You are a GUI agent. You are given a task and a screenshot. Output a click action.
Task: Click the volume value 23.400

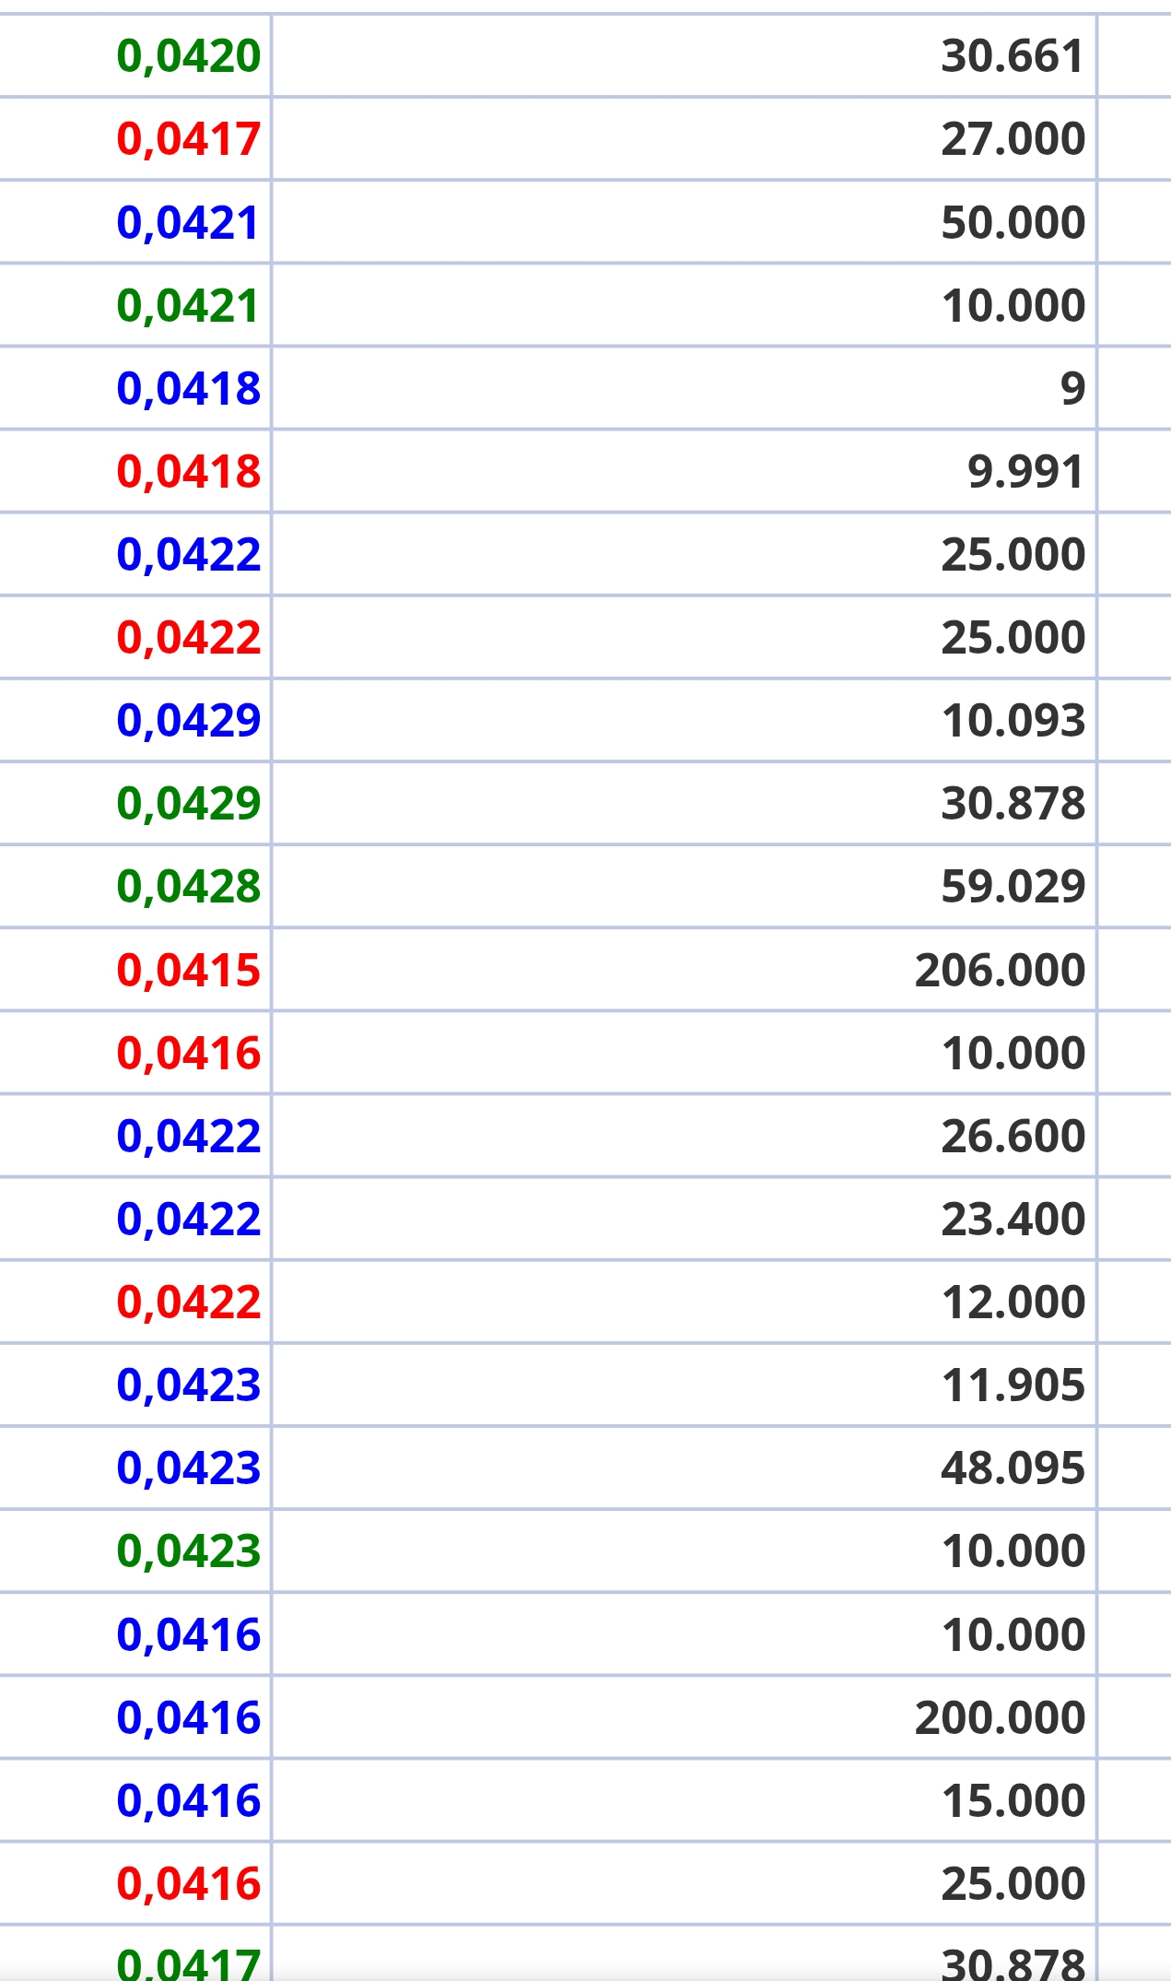coord(1013,1219)
